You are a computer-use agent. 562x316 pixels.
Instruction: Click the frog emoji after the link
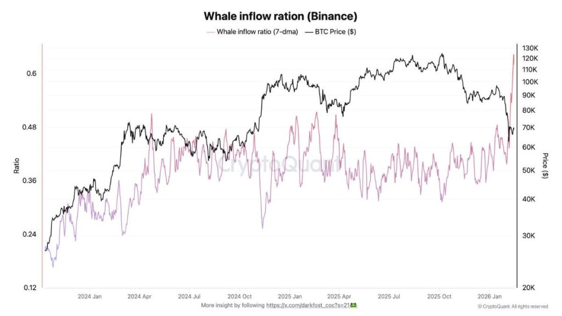coord(354,304)
